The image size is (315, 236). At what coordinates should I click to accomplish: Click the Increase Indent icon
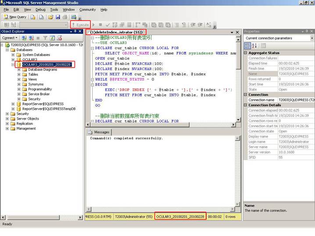(200, 25)
